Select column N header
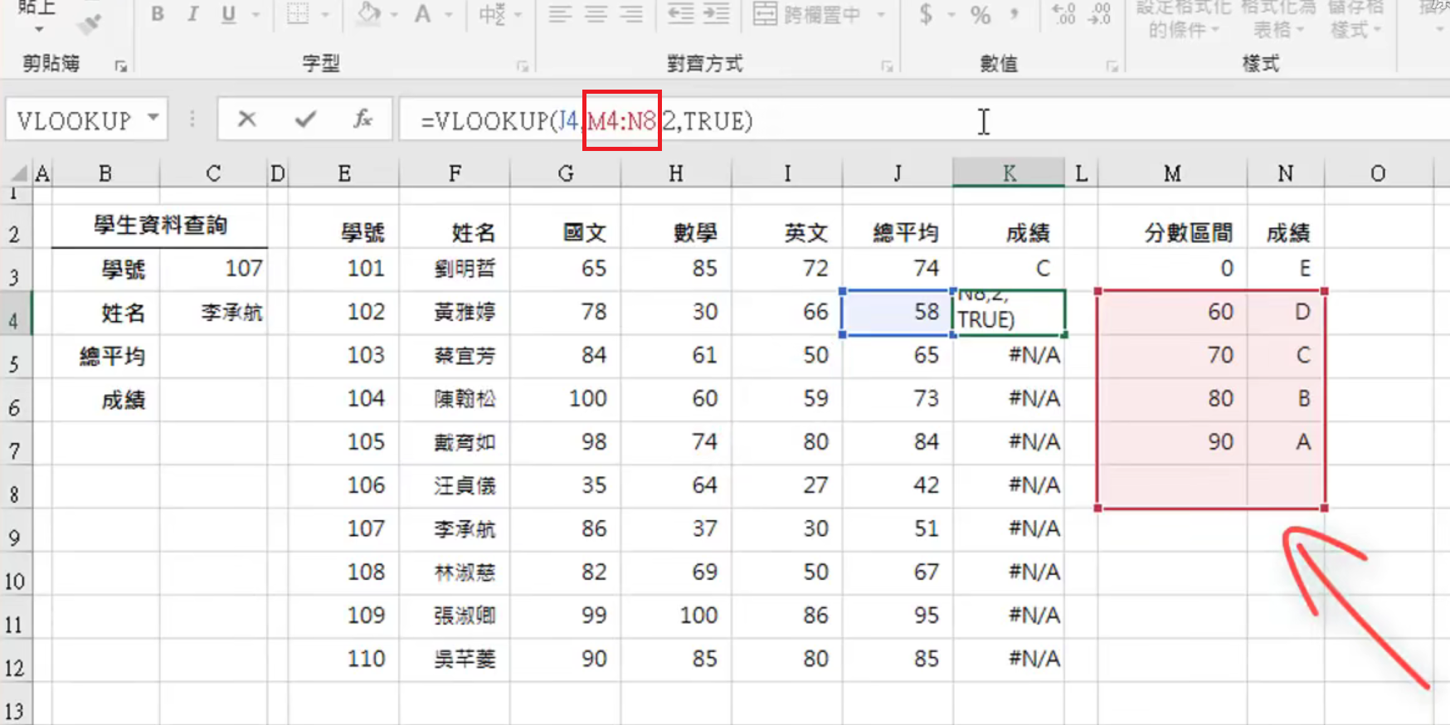The height and width of the screenshot is (725, 1450). click(x=1285, y=173)
